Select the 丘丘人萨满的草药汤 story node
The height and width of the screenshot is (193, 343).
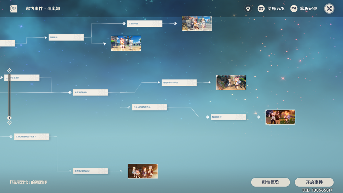pyautogui.click(x=150, y=107)
